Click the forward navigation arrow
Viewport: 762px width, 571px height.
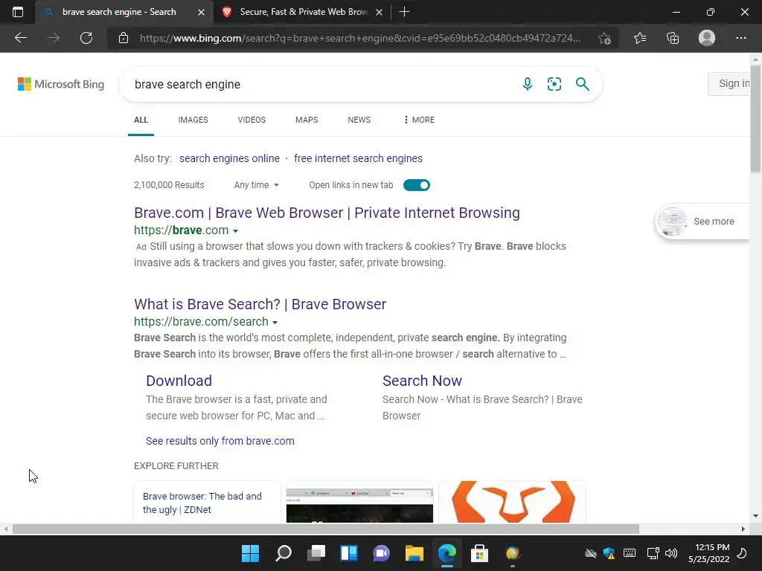tap(54, 38)
